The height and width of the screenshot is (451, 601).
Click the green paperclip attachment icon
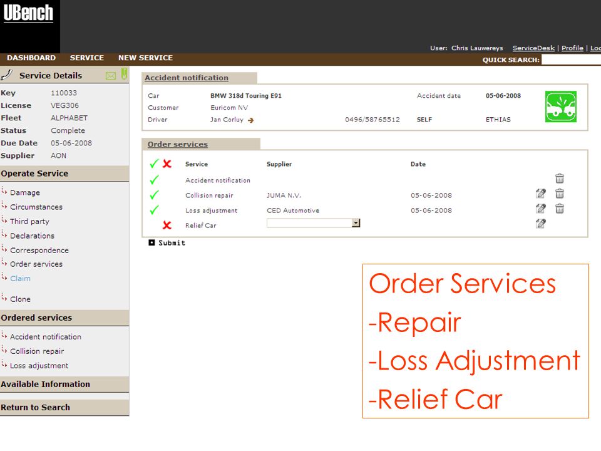124,73
